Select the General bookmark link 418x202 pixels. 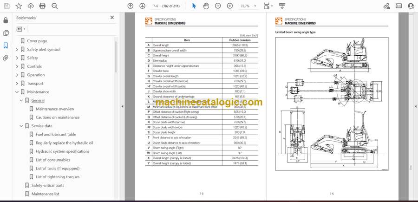click(x=38, y=100)
